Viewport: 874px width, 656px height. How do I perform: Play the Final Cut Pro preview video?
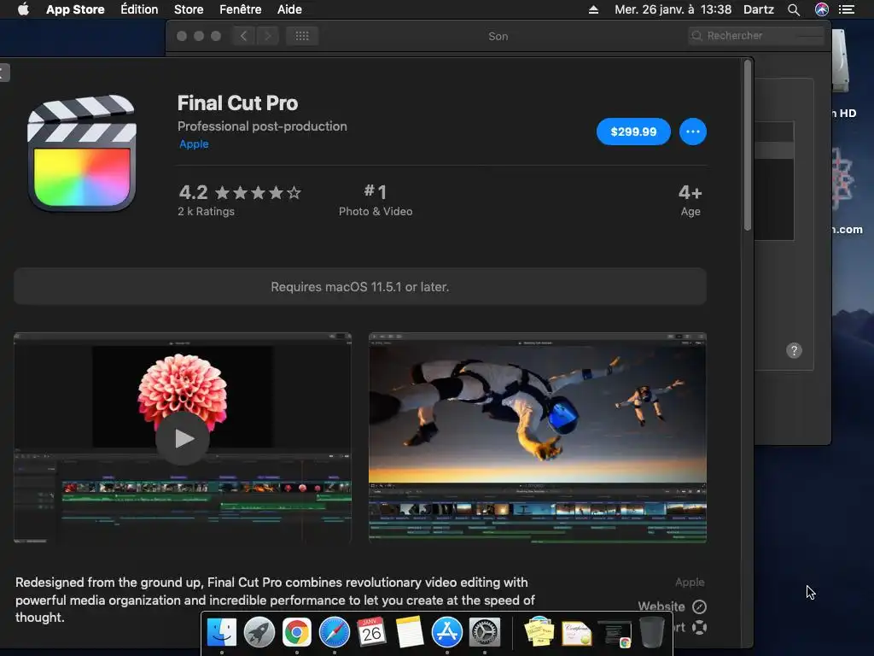click(x=183, y=438)
